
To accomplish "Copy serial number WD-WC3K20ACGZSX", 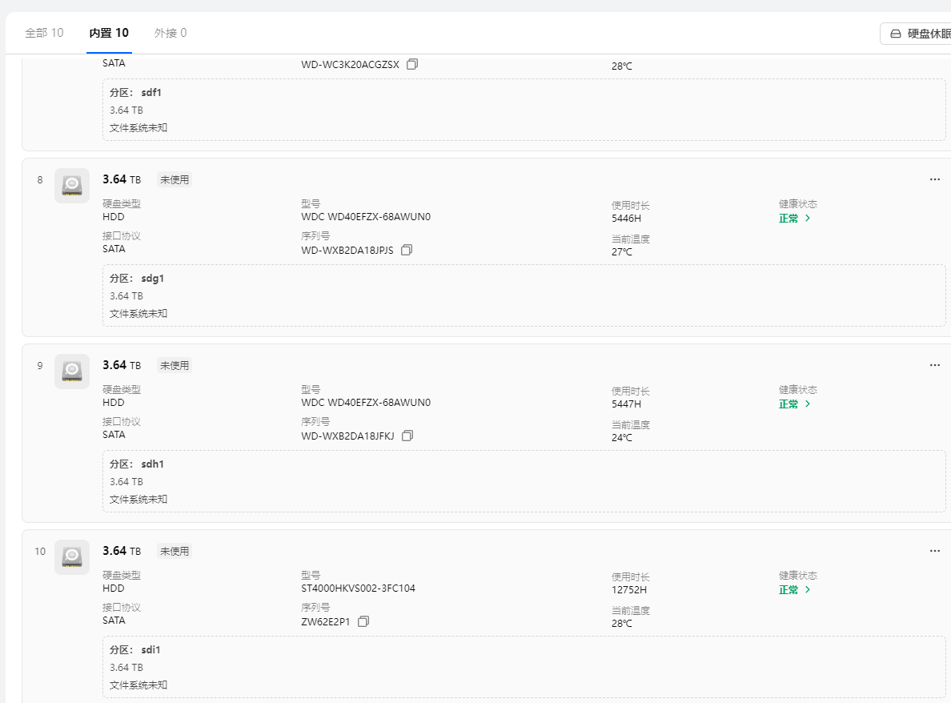I will 412,64.
